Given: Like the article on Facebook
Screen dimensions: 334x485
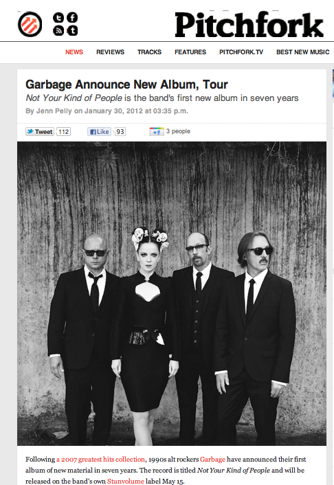Looking at the screenshot, I should coord(99,132).
